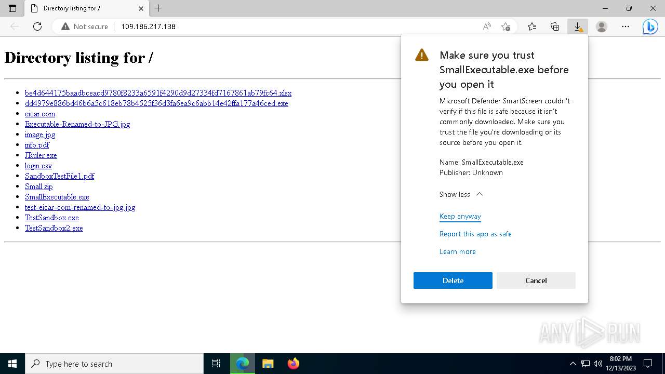665x374 pixels.
Task: Add this page to favorites
Action: [506, 26]
